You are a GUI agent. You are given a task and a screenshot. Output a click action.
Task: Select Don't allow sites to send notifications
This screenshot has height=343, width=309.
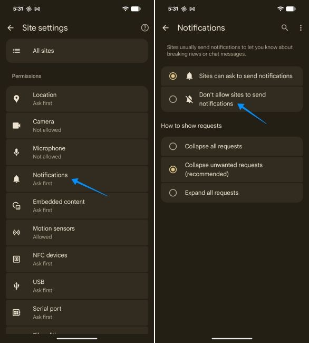click(x=232, y=99)
